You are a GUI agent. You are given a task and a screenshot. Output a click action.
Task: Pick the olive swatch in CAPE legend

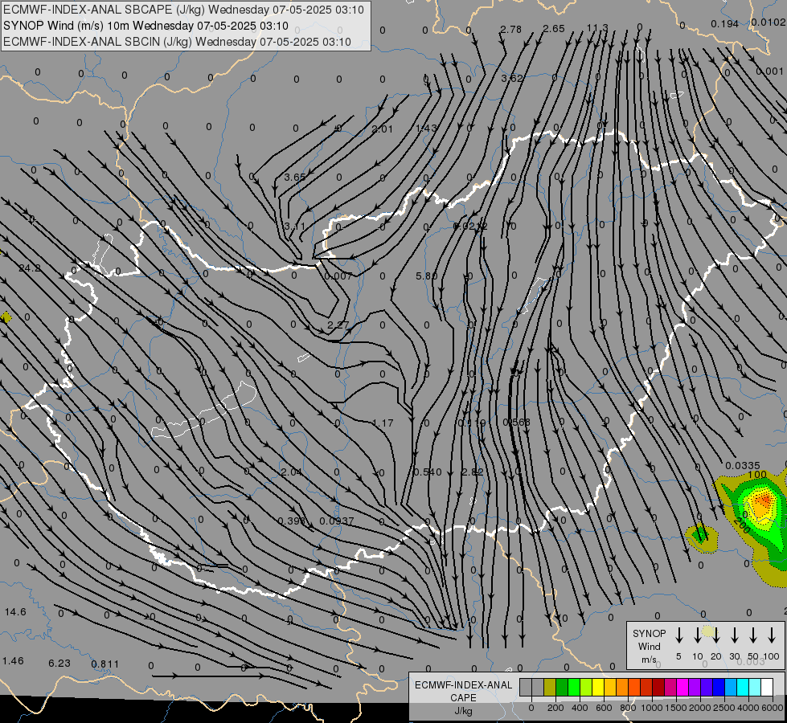tap(550, 688)
